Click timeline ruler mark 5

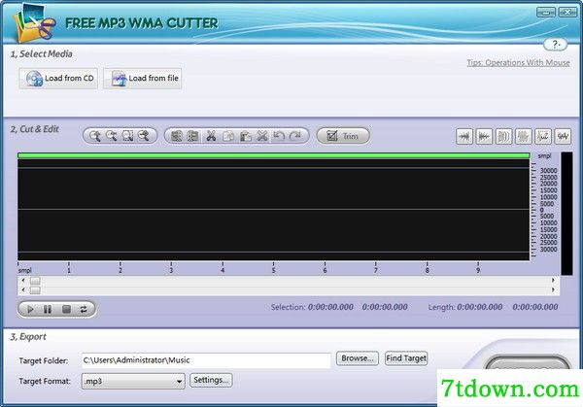(273, 270)
